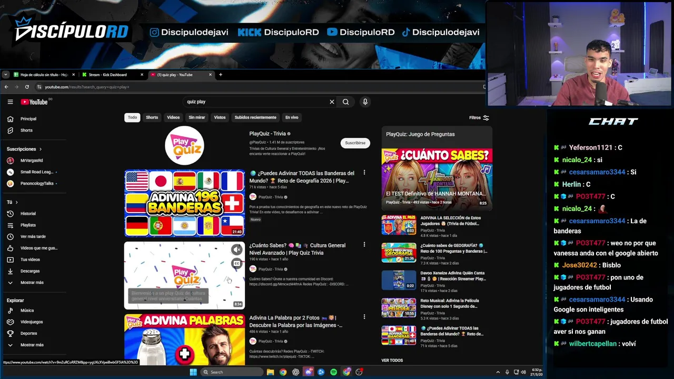Go to the YouTube home logo
The height and width of the screenshot is (379, 674).
point(34,102)
